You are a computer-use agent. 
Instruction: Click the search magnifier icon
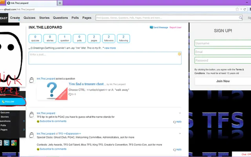(240, 18)
